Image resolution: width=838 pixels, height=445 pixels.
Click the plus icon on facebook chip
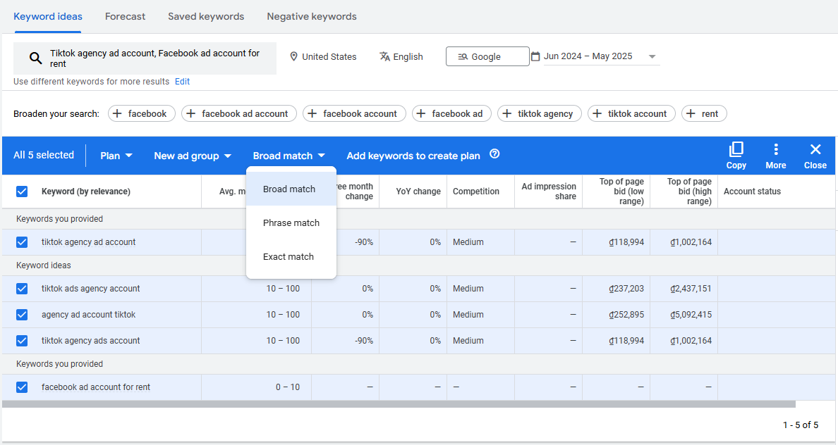[117, 113]
